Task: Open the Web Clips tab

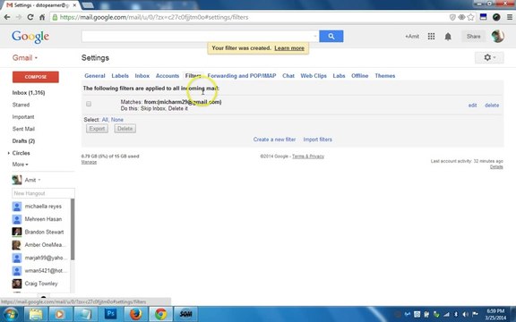Action: tap(314, 76)
